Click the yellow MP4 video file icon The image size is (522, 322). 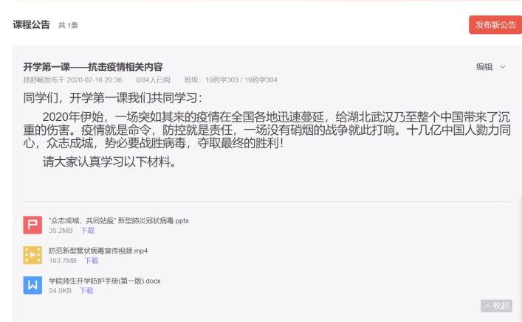coord(32,255)
